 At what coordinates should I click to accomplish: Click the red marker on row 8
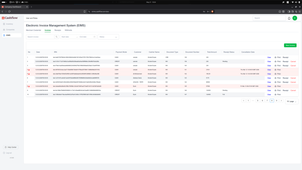point(29,86)
